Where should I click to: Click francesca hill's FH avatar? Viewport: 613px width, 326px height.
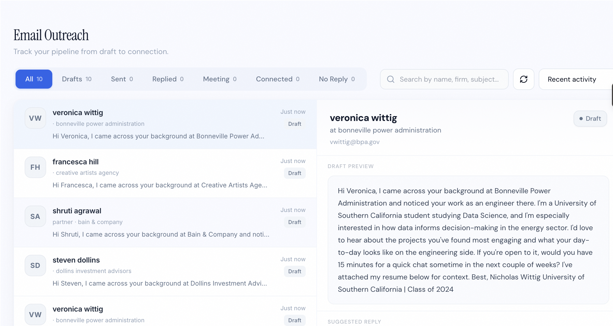[x=35, y=167]
